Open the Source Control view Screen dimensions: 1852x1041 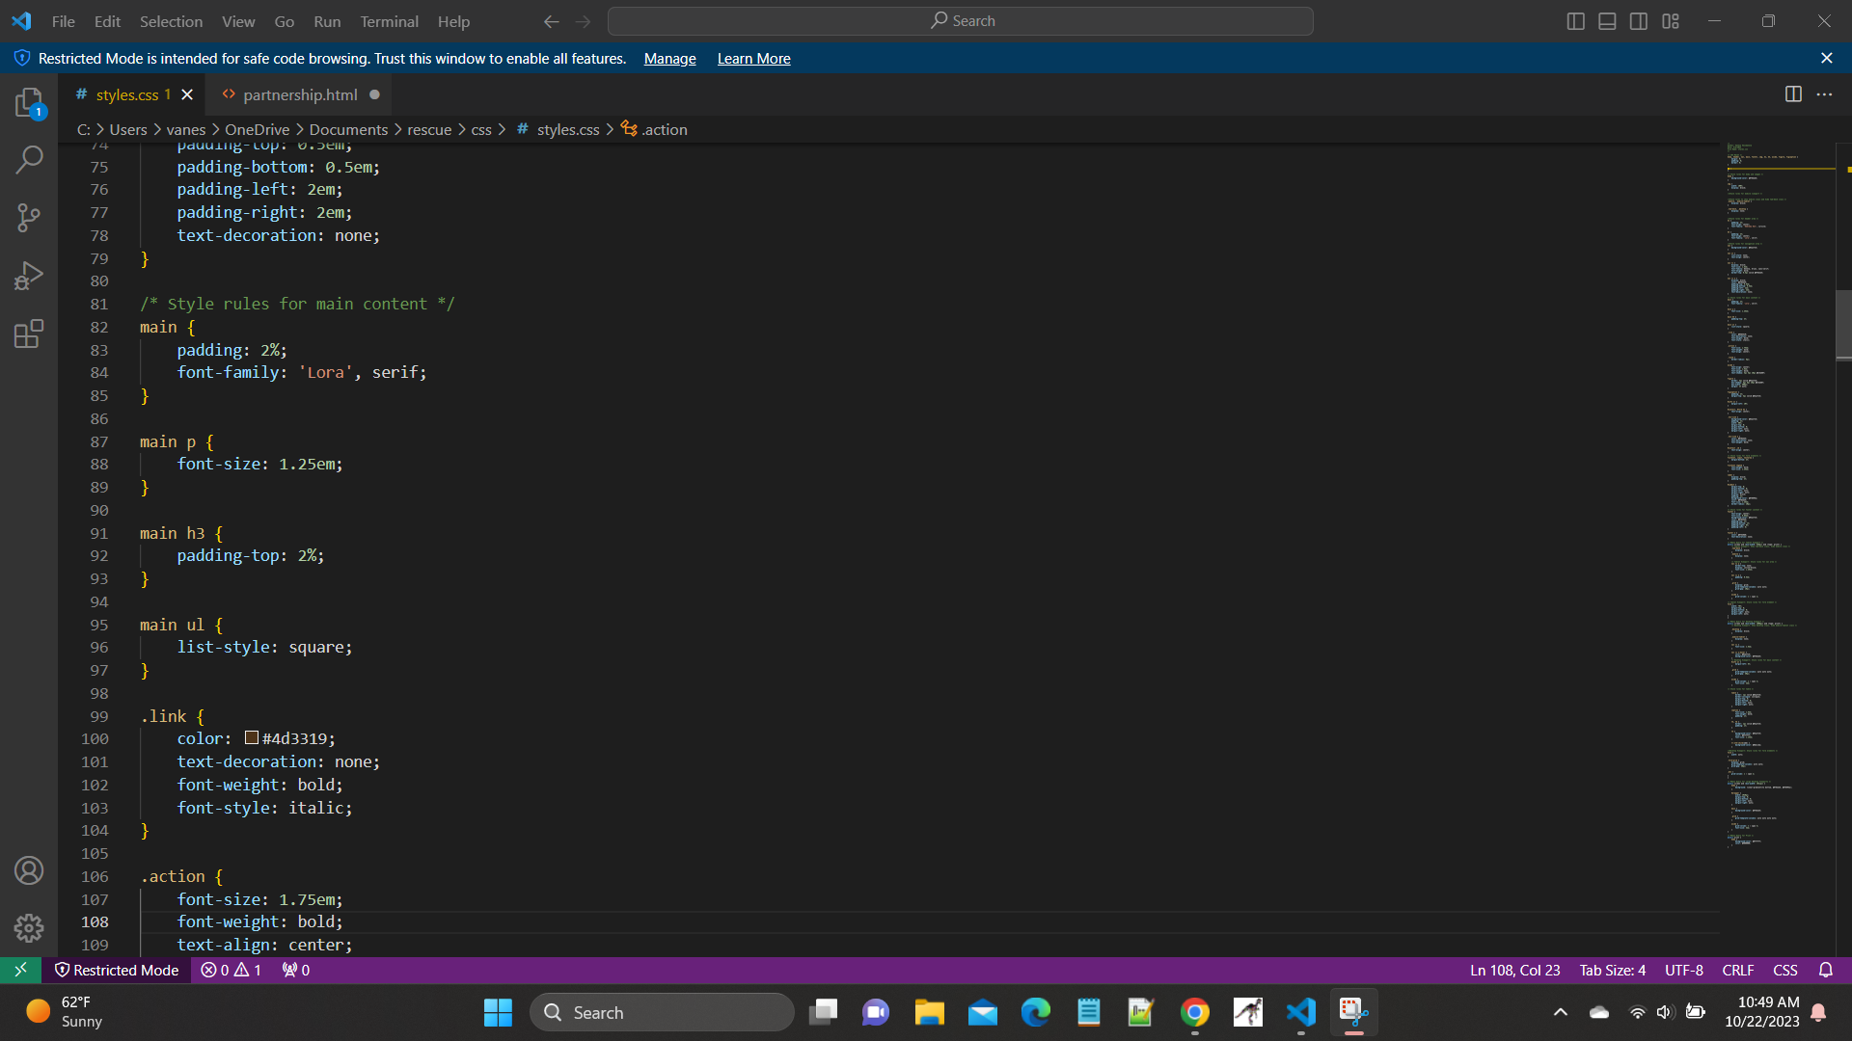29,218
